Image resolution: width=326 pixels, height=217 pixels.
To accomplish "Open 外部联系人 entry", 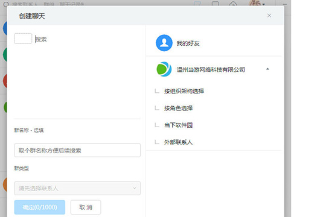I will [x=178, y=142].
